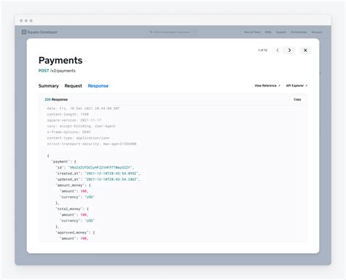Screen dimensions: 346x280
Task: Select the Response tab
Action: click(98, 86)
